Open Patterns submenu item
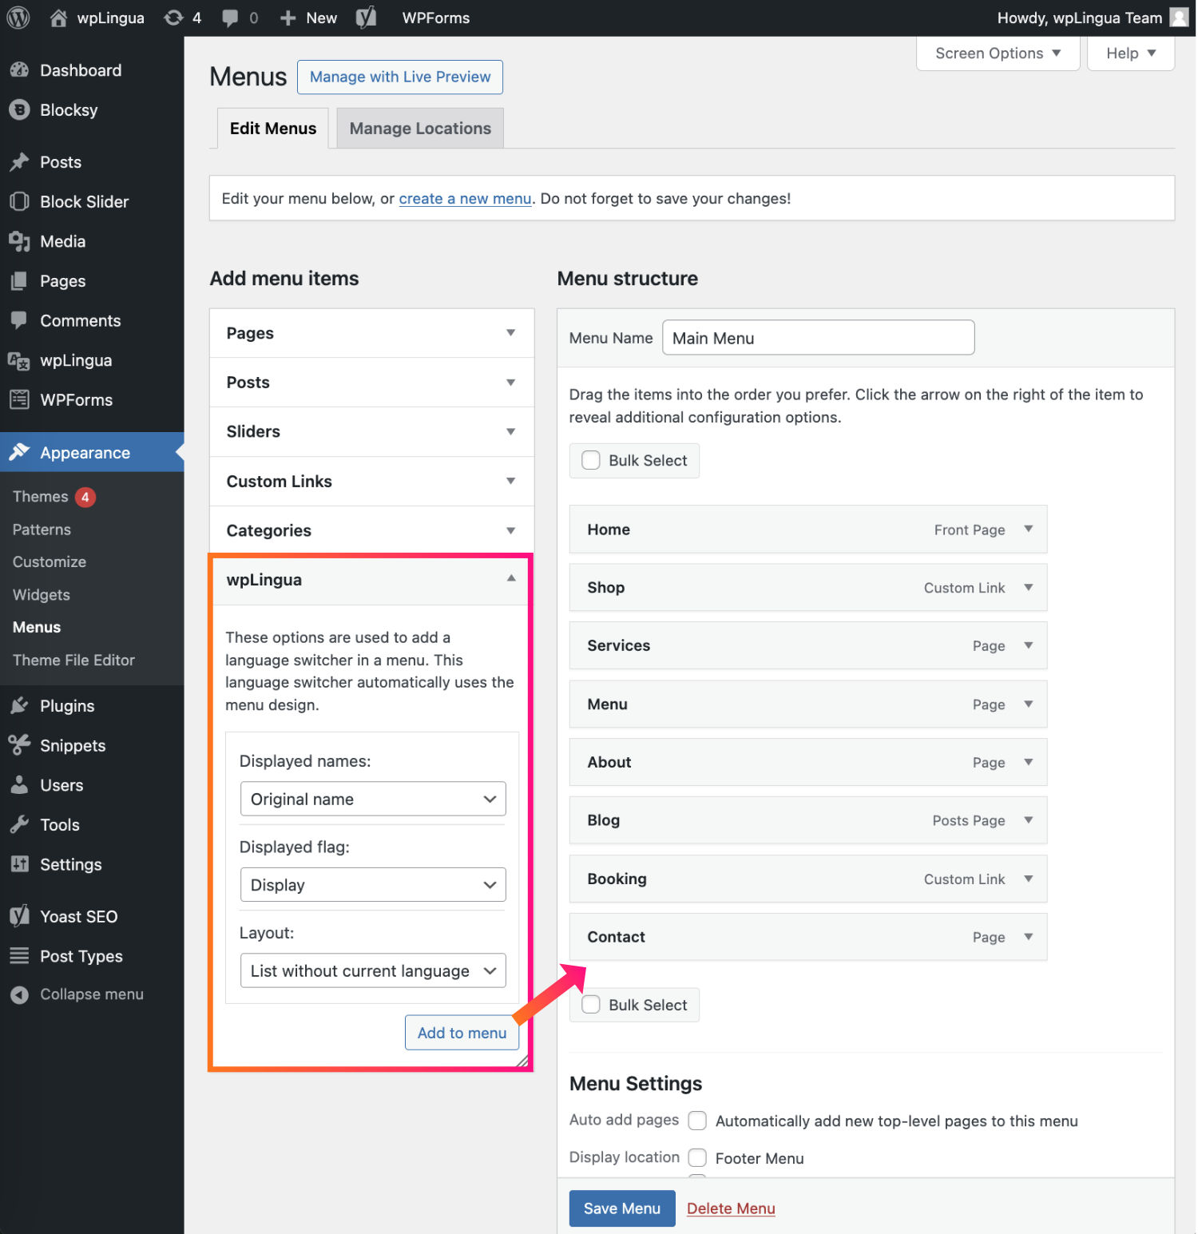 point(42,530)
